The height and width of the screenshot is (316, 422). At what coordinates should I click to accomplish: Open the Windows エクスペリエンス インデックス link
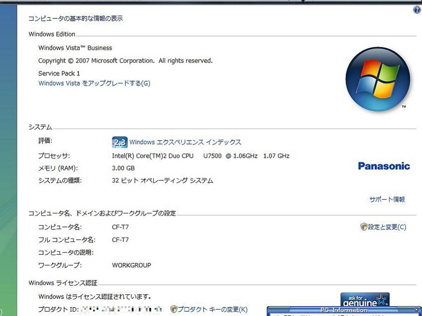(x=185, y=142)
